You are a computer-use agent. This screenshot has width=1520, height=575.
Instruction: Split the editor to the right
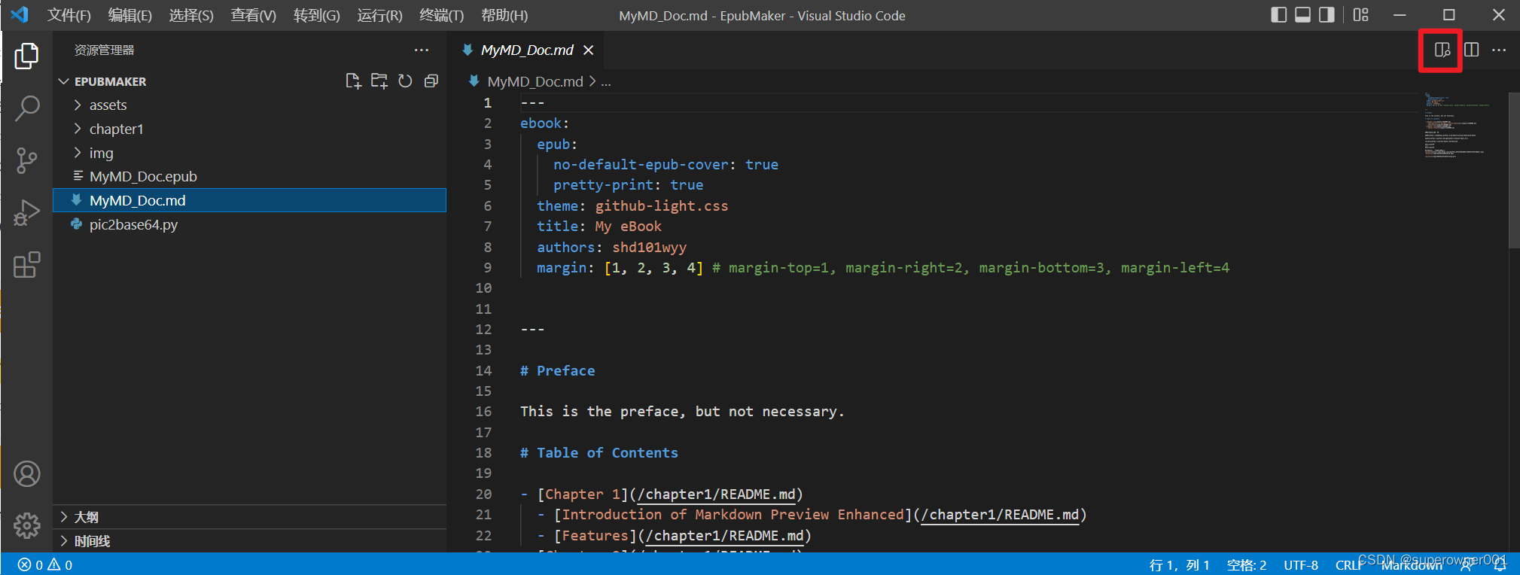click(x=1471, y=50)
